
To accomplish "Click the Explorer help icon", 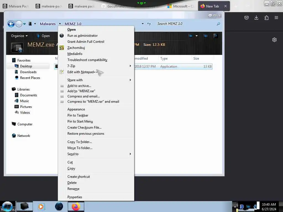I will pyautogui.click(x=216, y=36).
